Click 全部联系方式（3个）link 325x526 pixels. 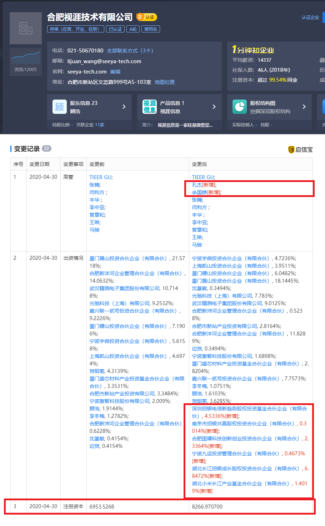pyautogui.click(x=130, y=51)
